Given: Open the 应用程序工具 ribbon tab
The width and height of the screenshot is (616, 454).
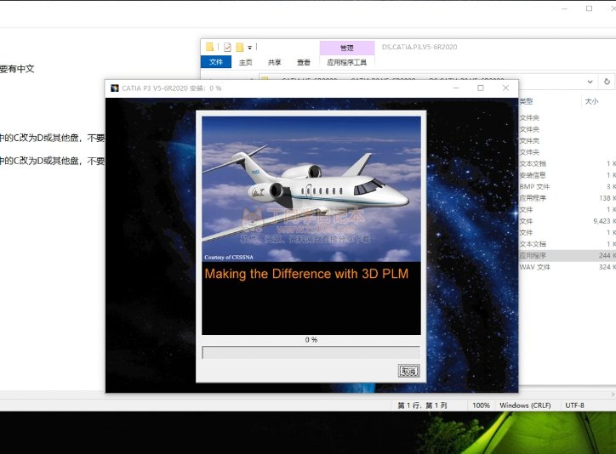Looking at the screenshot, I should [347, 62].
